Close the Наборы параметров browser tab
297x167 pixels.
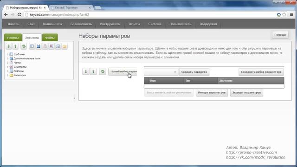click(45, 7)
